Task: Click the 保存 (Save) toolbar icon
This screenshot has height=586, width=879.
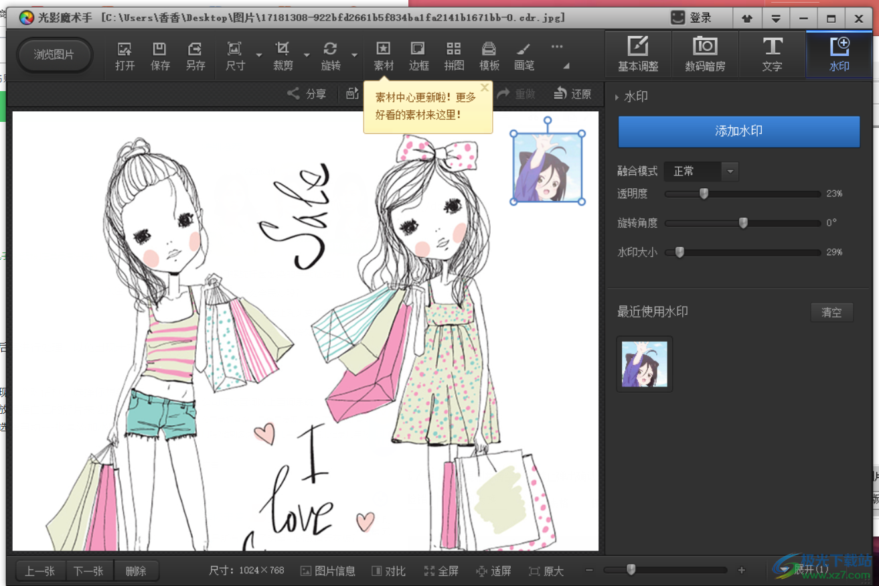Action: pyautogui.click(x=160, y=56)
